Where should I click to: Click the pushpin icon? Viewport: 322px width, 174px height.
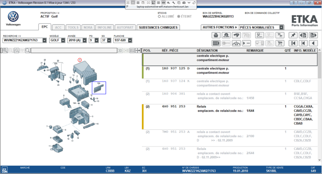293,35
